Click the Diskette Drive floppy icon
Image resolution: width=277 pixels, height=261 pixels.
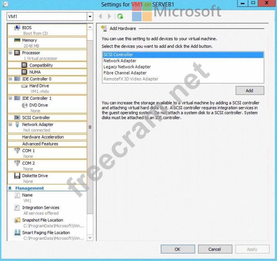[x=17, y=176]
